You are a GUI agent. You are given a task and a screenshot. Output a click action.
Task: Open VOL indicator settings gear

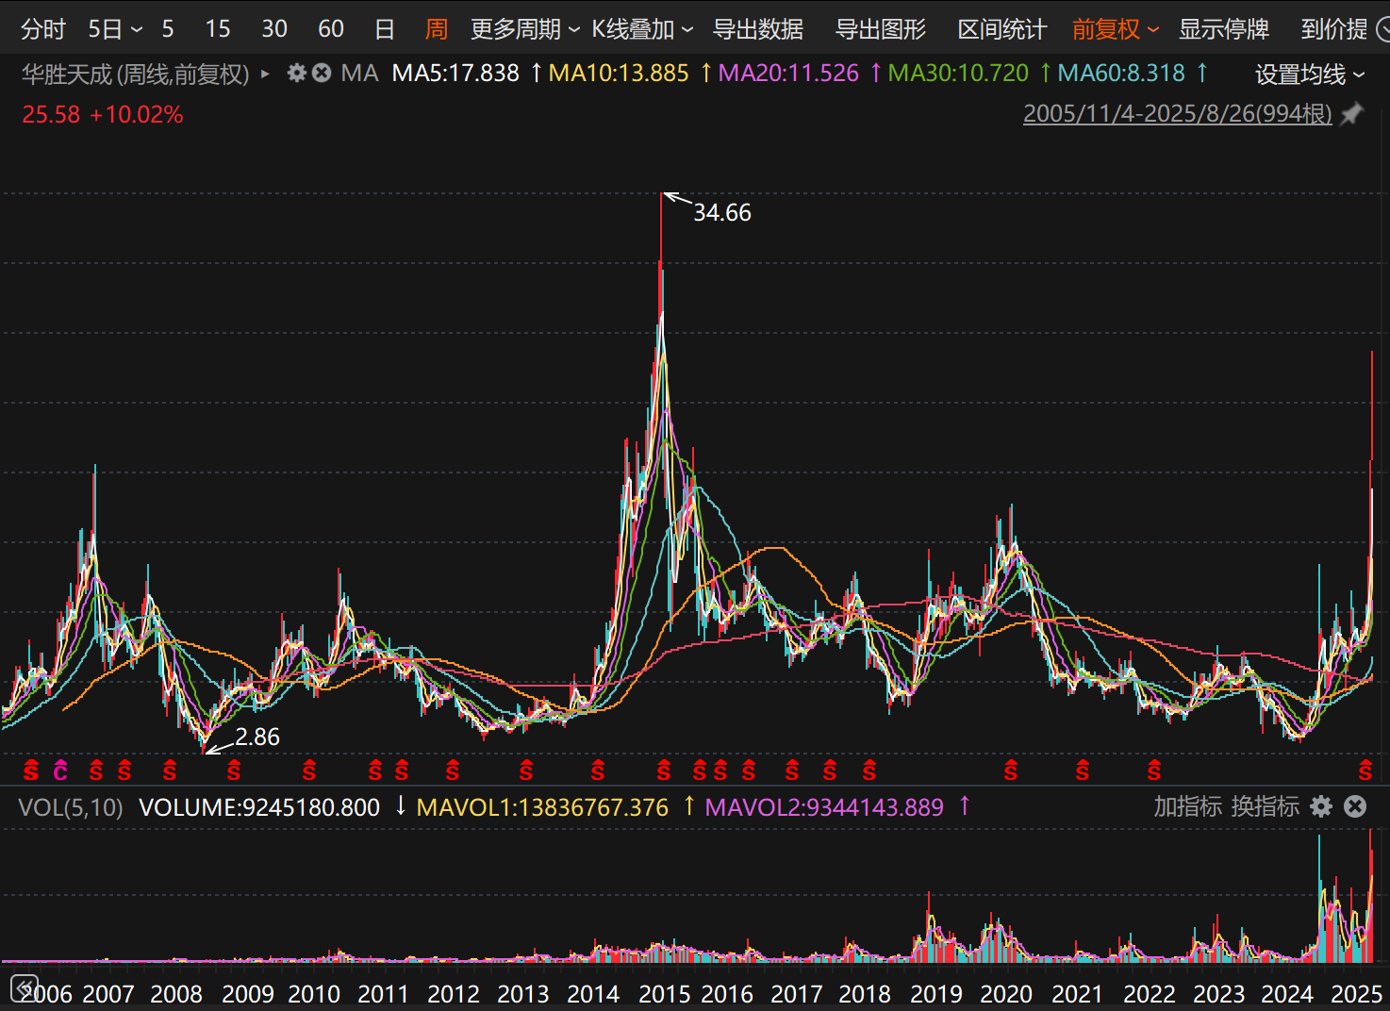[x=1321, y=806]
